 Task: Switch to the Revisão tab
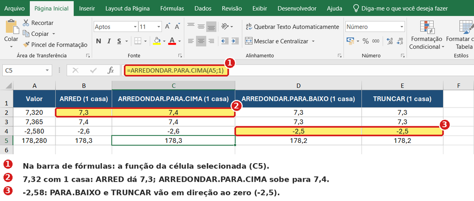[232, 8]
